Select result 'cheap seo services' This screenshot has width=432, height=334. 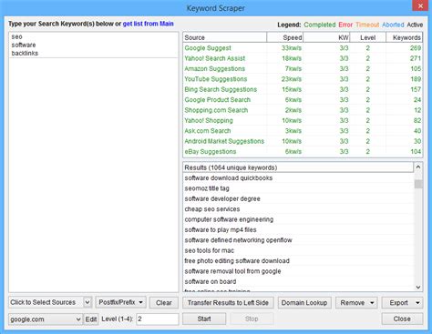tap(298, 209)
